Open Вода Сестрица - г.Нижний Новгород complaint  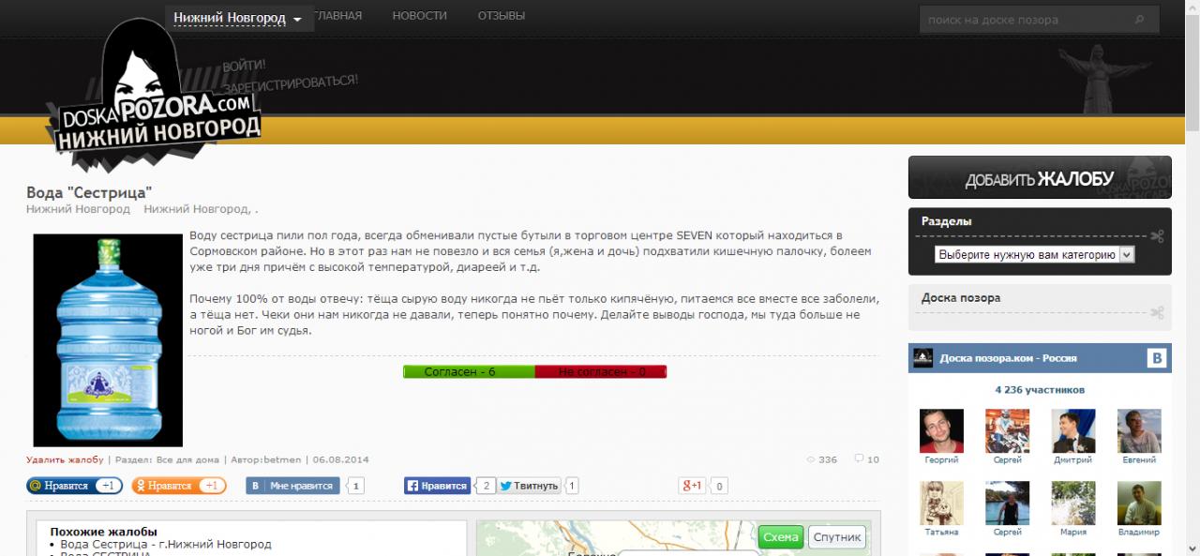166,545
